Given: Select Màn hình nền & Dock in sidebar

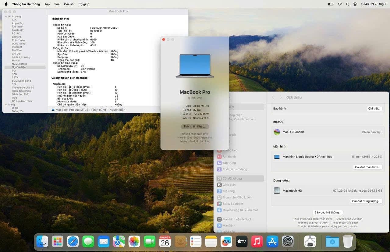Looking at the screenshot, I should [x=240, y=219].
